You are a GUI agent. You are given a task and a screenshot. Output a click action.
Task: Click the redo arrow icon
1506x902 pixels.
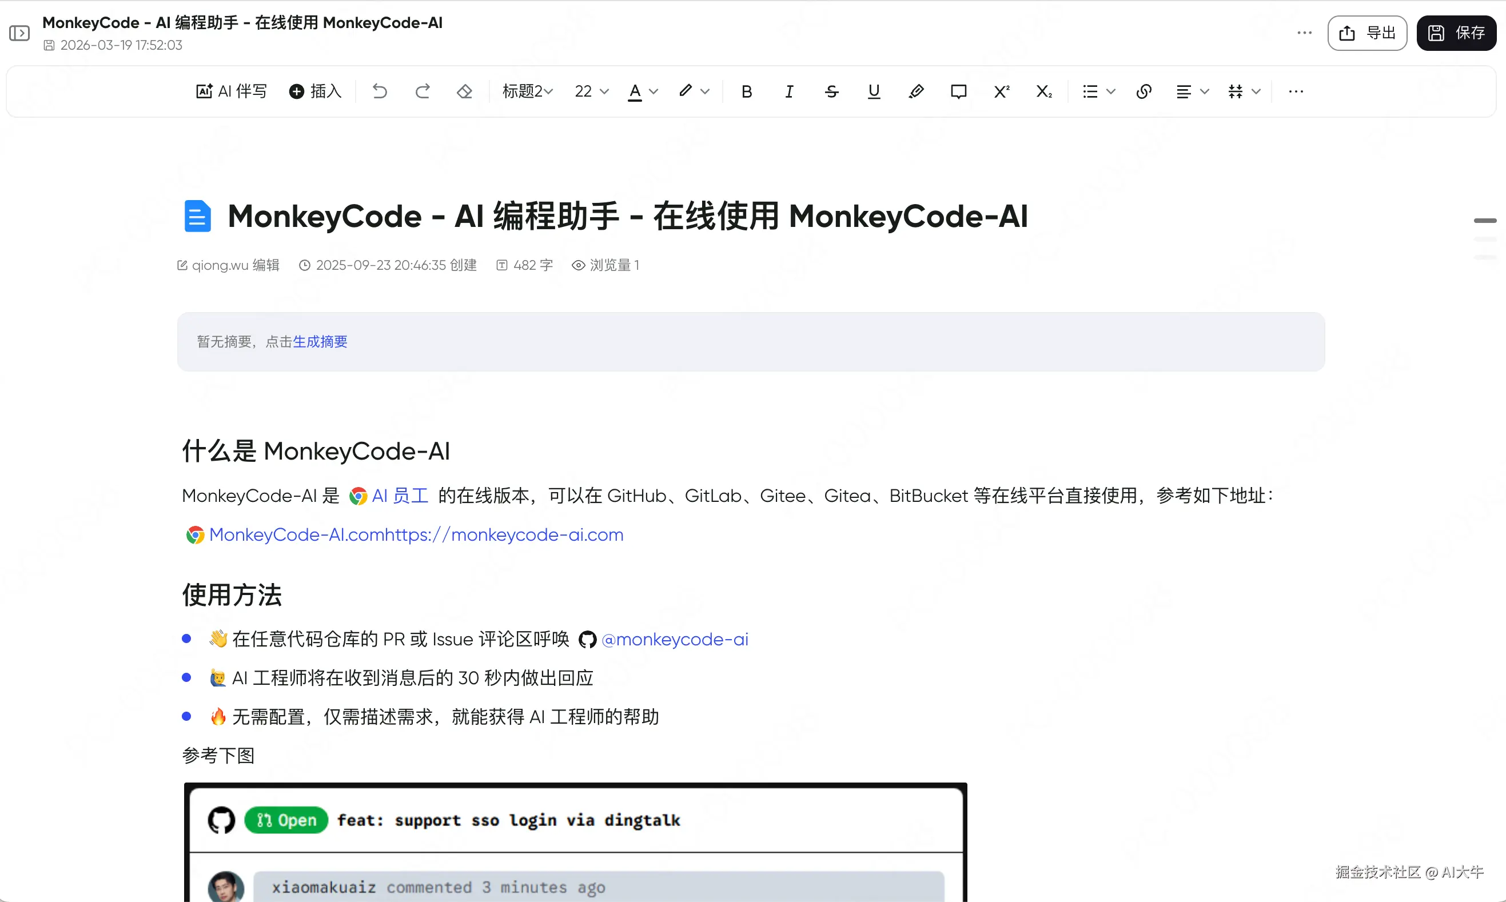pyautogui.click(x=423, y=91)
